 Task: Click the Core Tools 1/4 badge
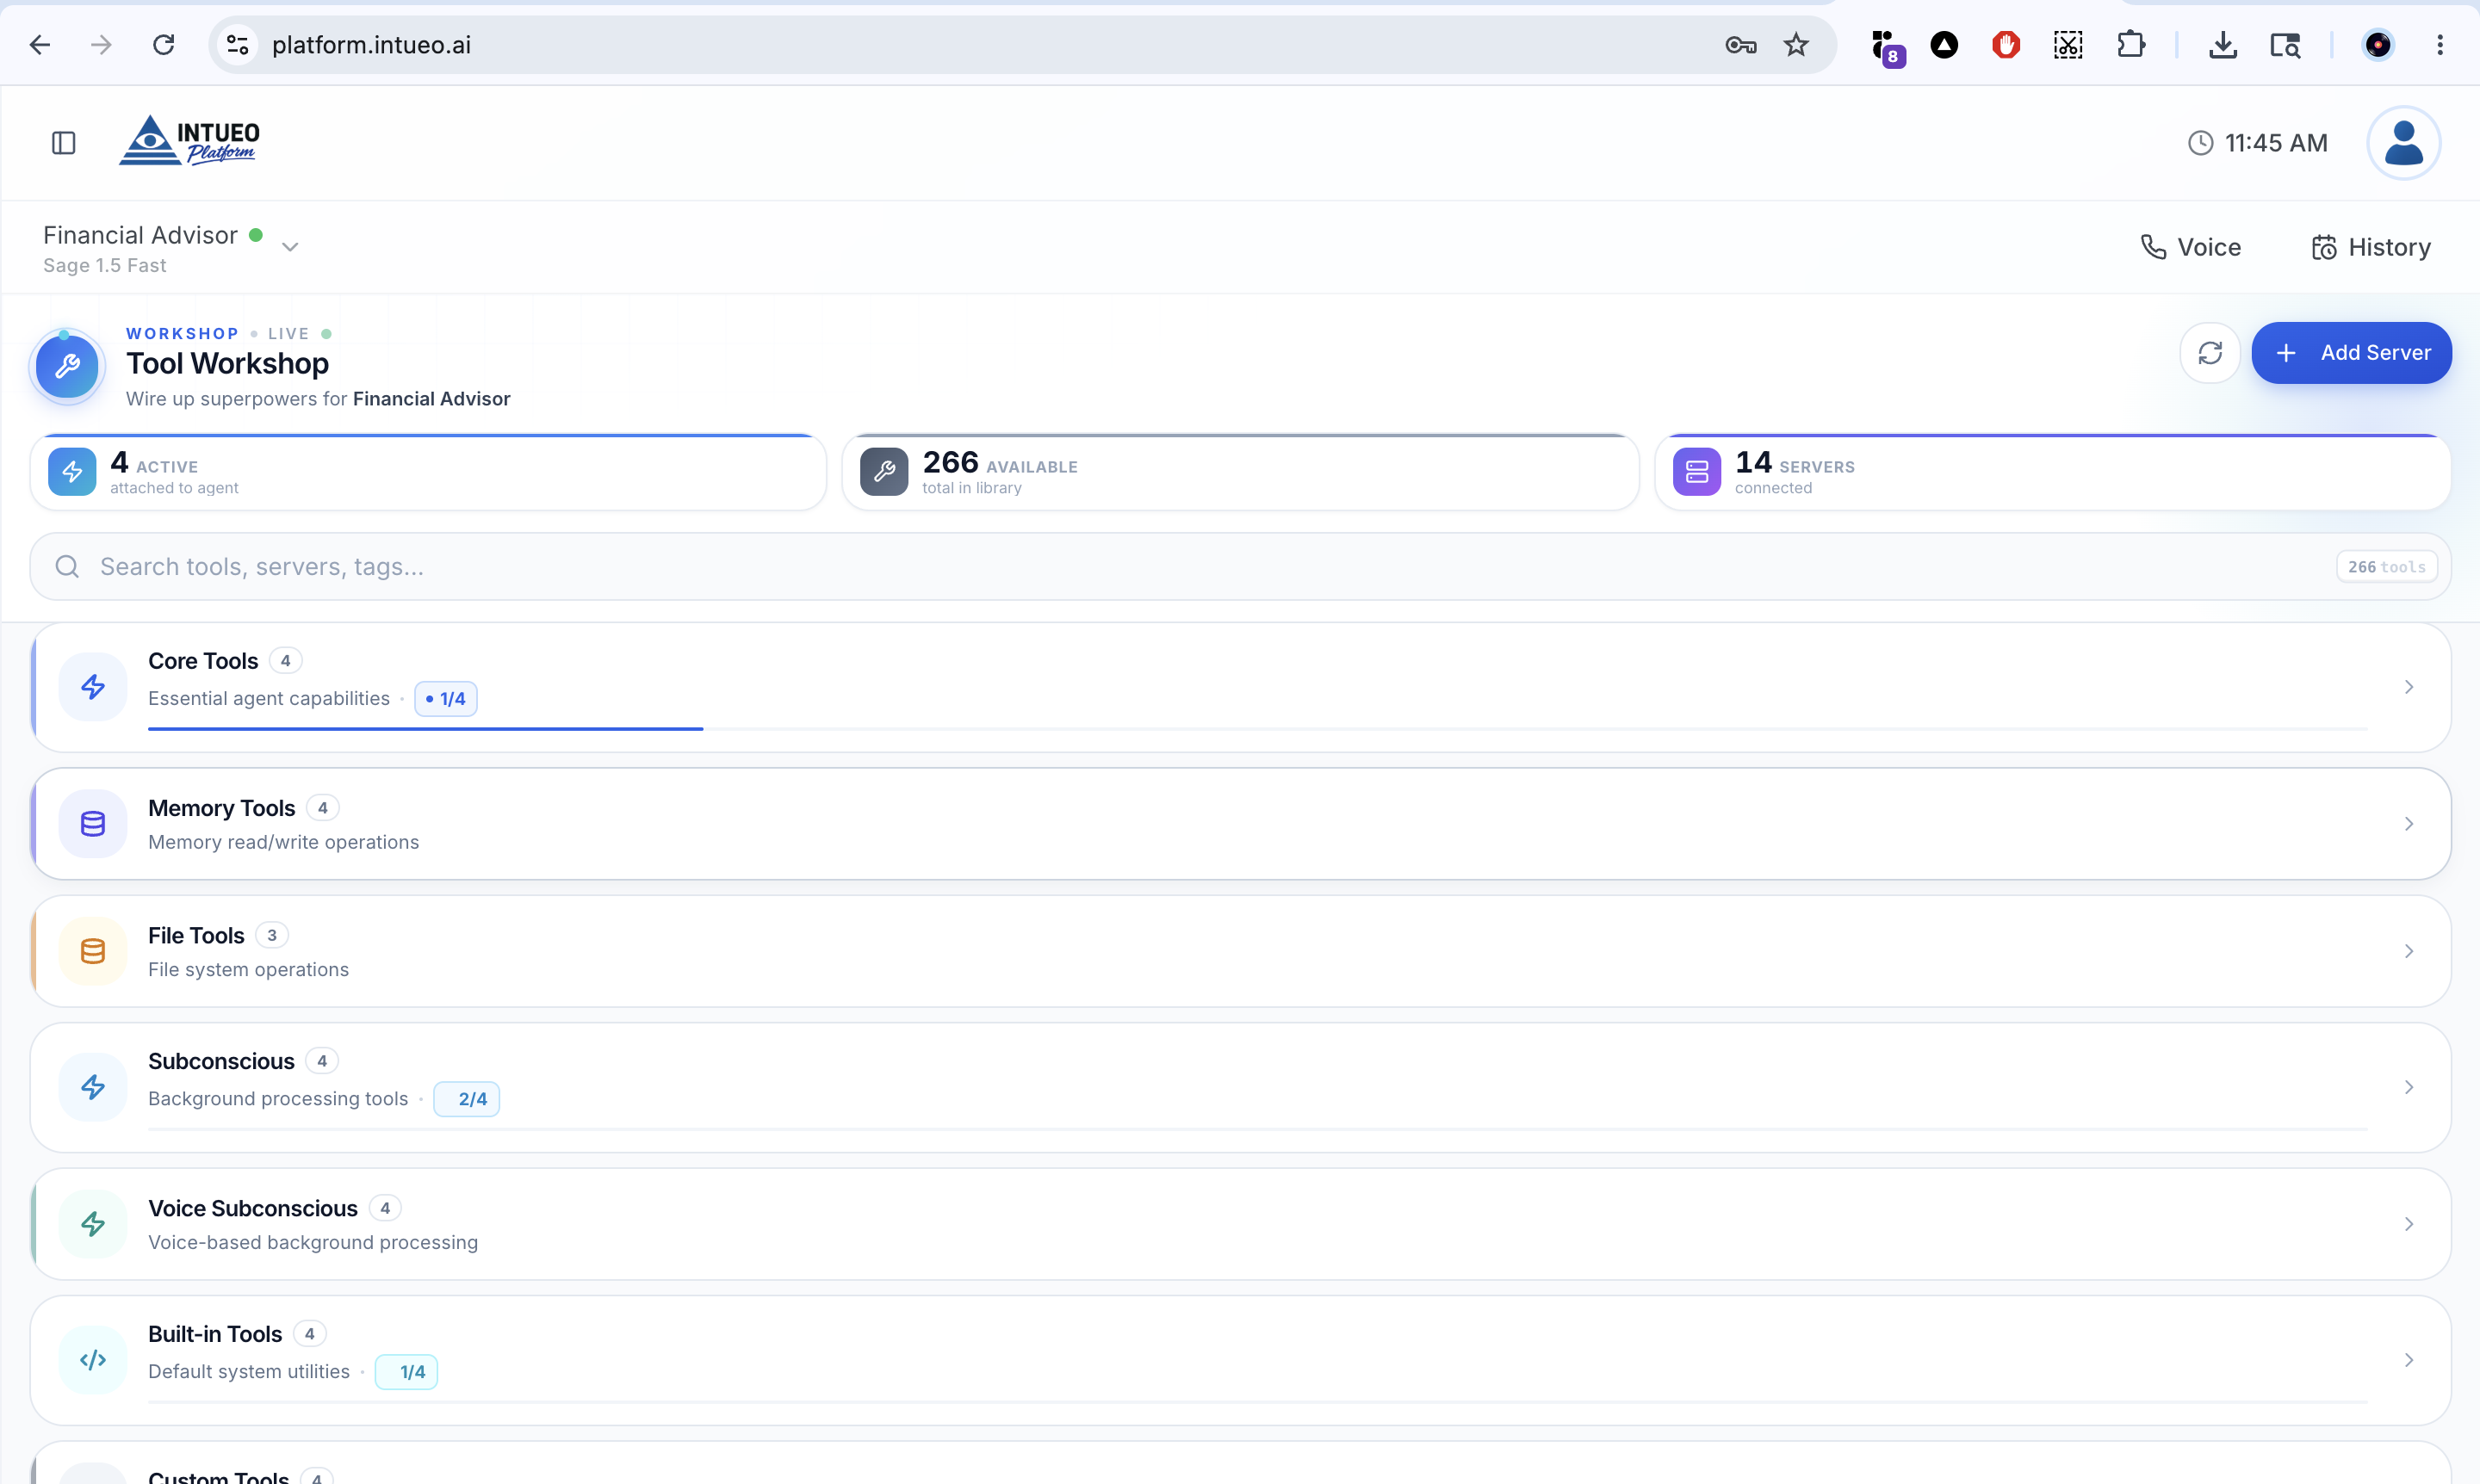[x=446, y=699]
